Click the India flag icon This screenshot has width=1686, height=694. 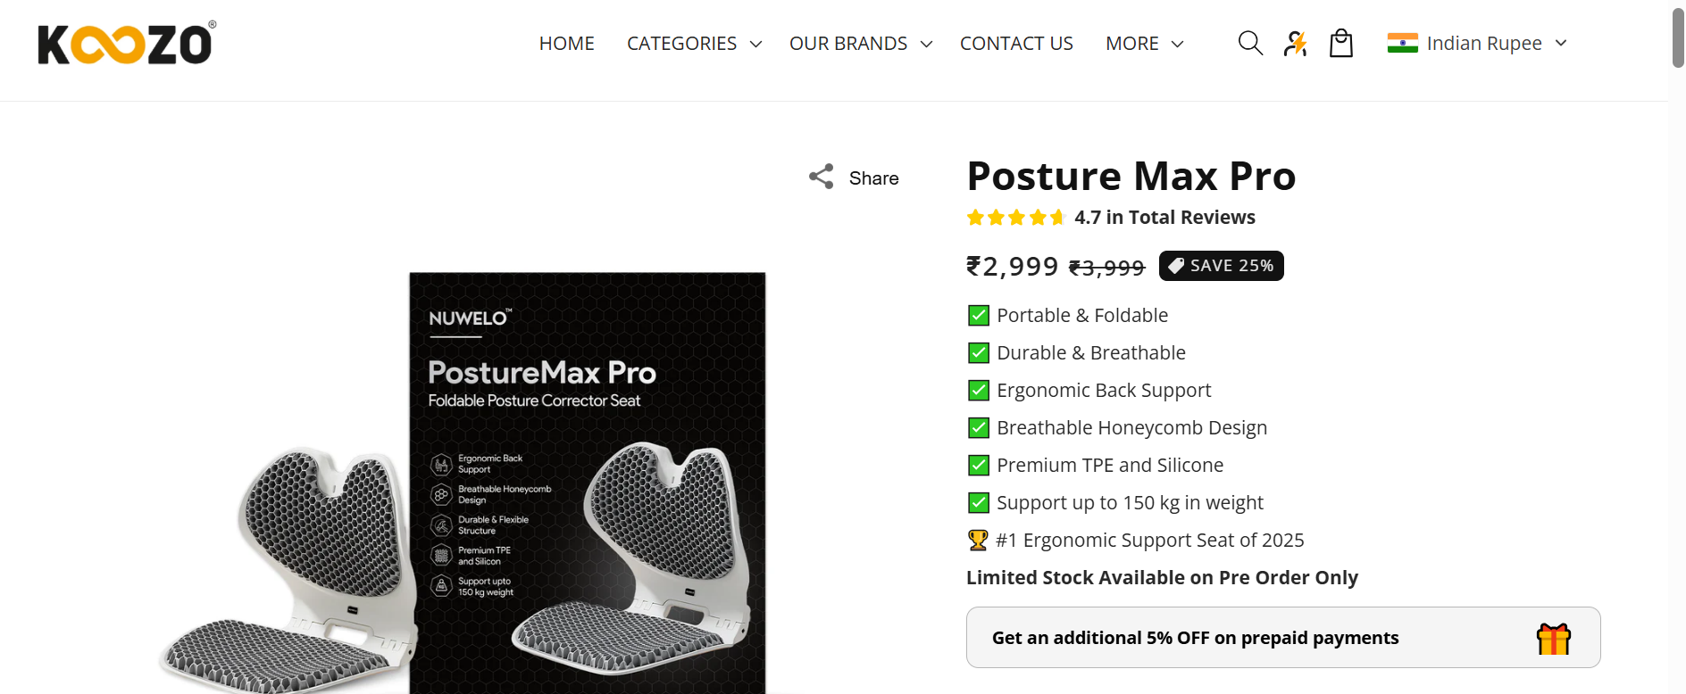tap(1402, 43)
